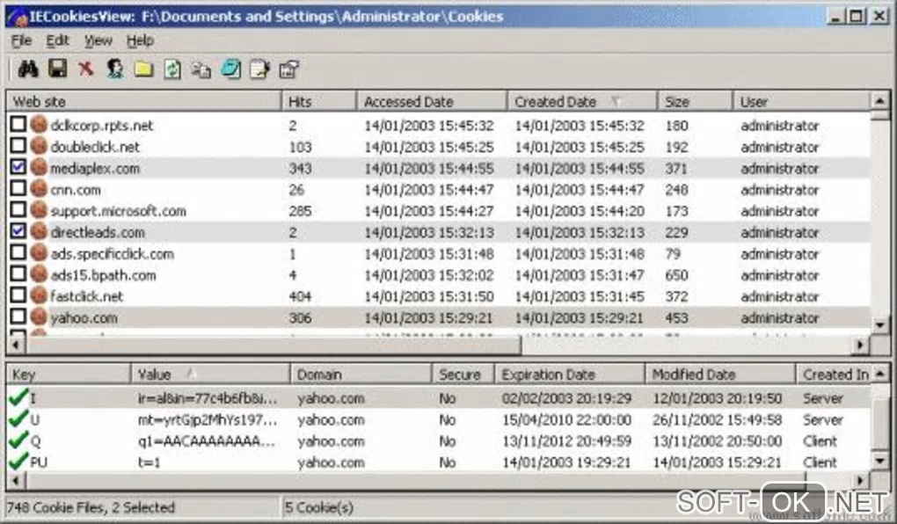Viewport: 897px width, 524px height.
Task: Click the cookie icon beside fastclick.net
Action: 39,295
